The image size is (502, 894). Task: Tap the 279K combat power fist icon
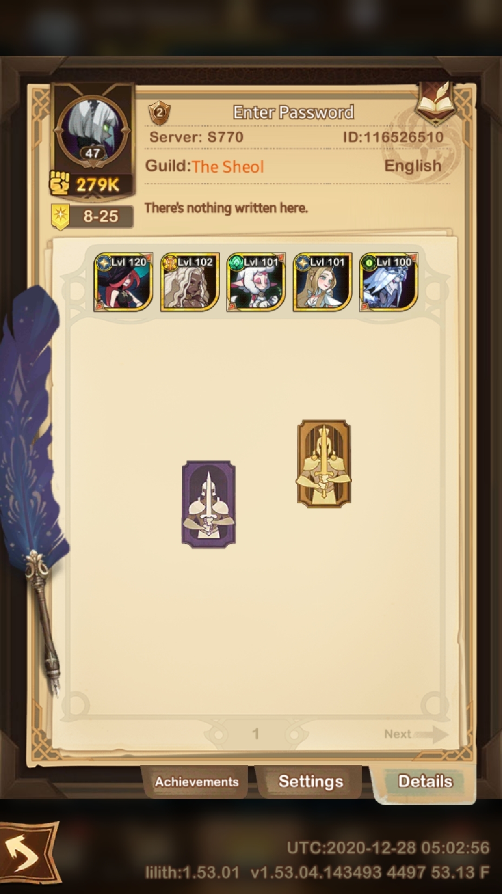59,183
